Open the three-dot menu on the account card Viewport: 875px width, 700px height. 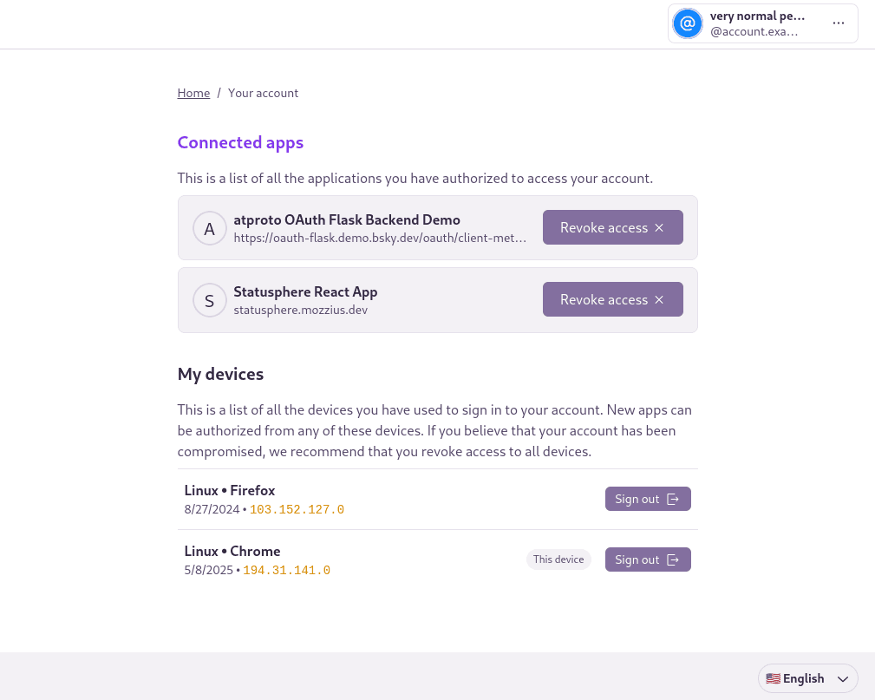(838, 23)
